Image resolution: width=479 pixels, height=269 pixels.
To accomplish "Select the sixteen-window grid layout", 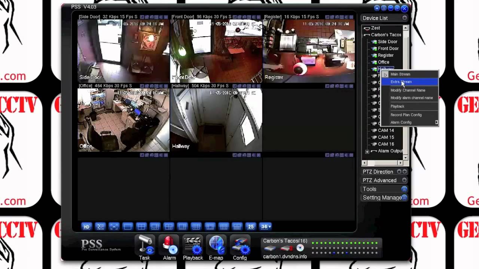I will pyautogui.click(x=223, y=227).
